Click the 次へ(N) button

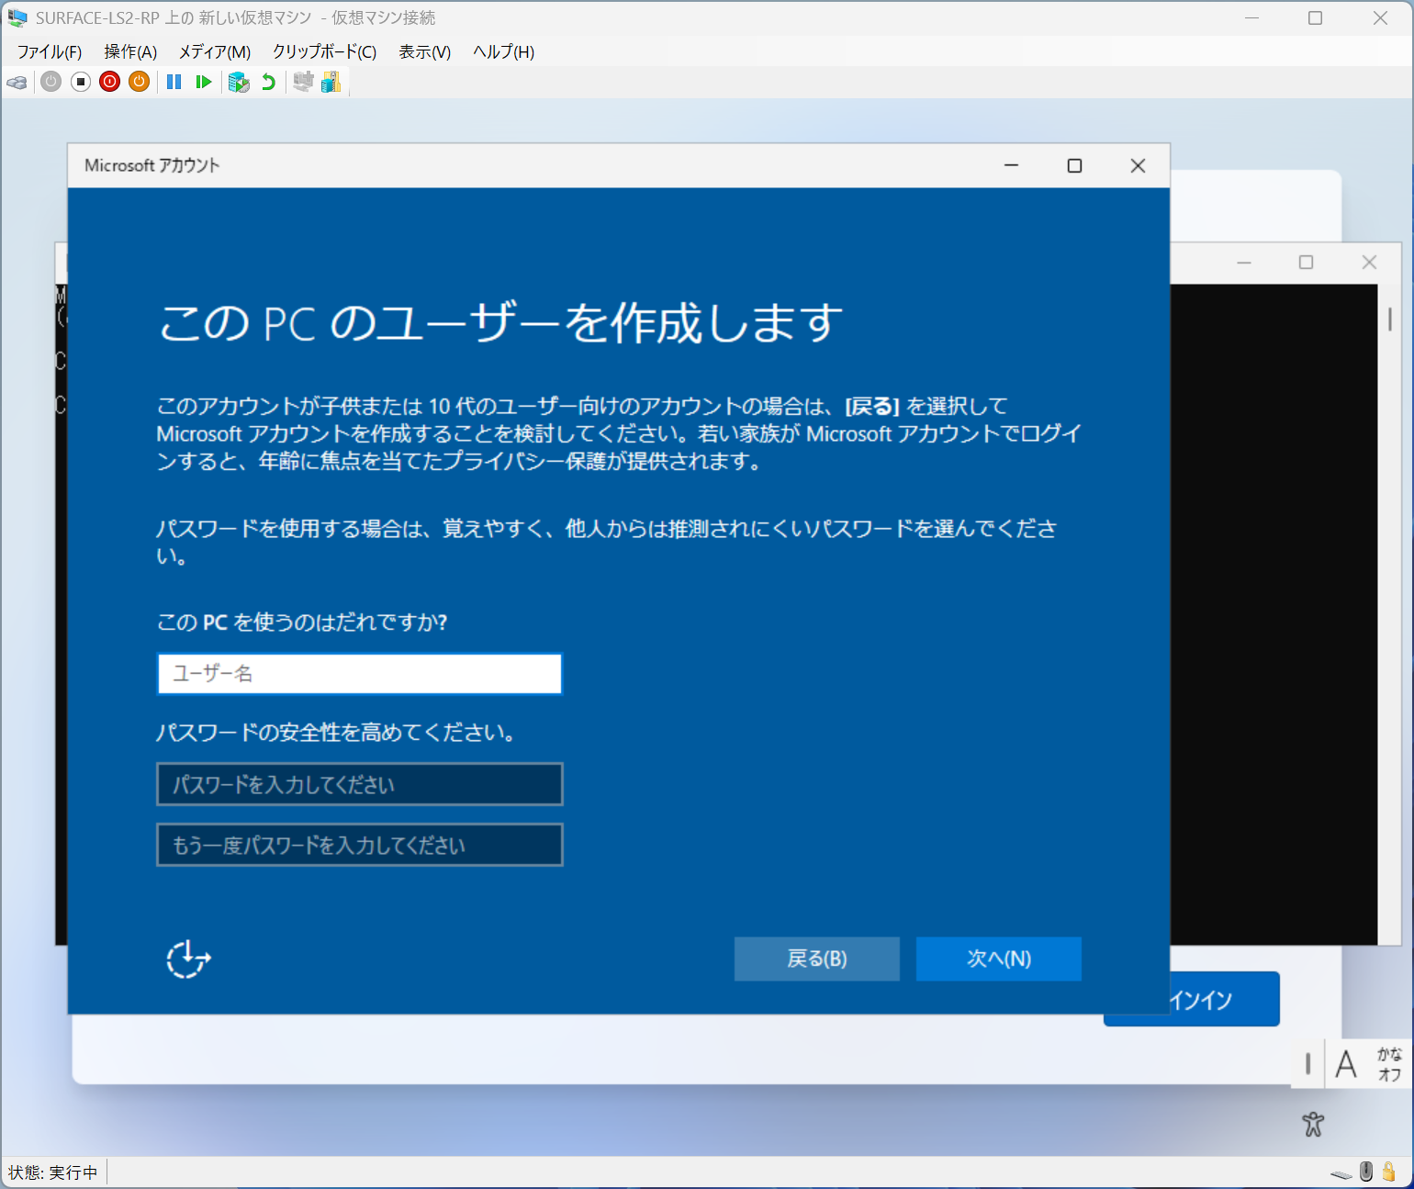click(998, 959)
